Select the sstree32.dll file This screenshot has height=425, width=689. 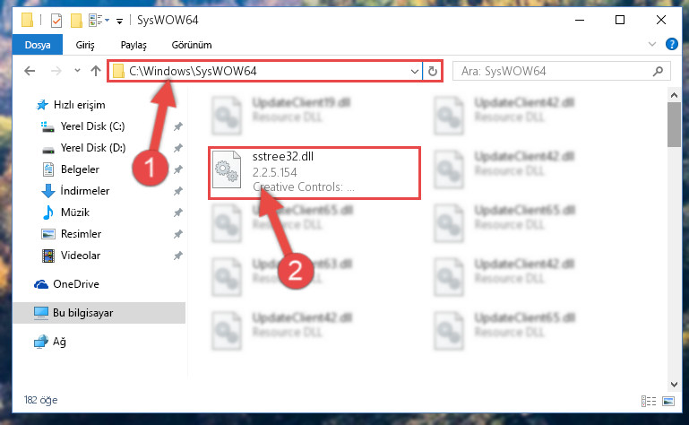coord(314,172)
